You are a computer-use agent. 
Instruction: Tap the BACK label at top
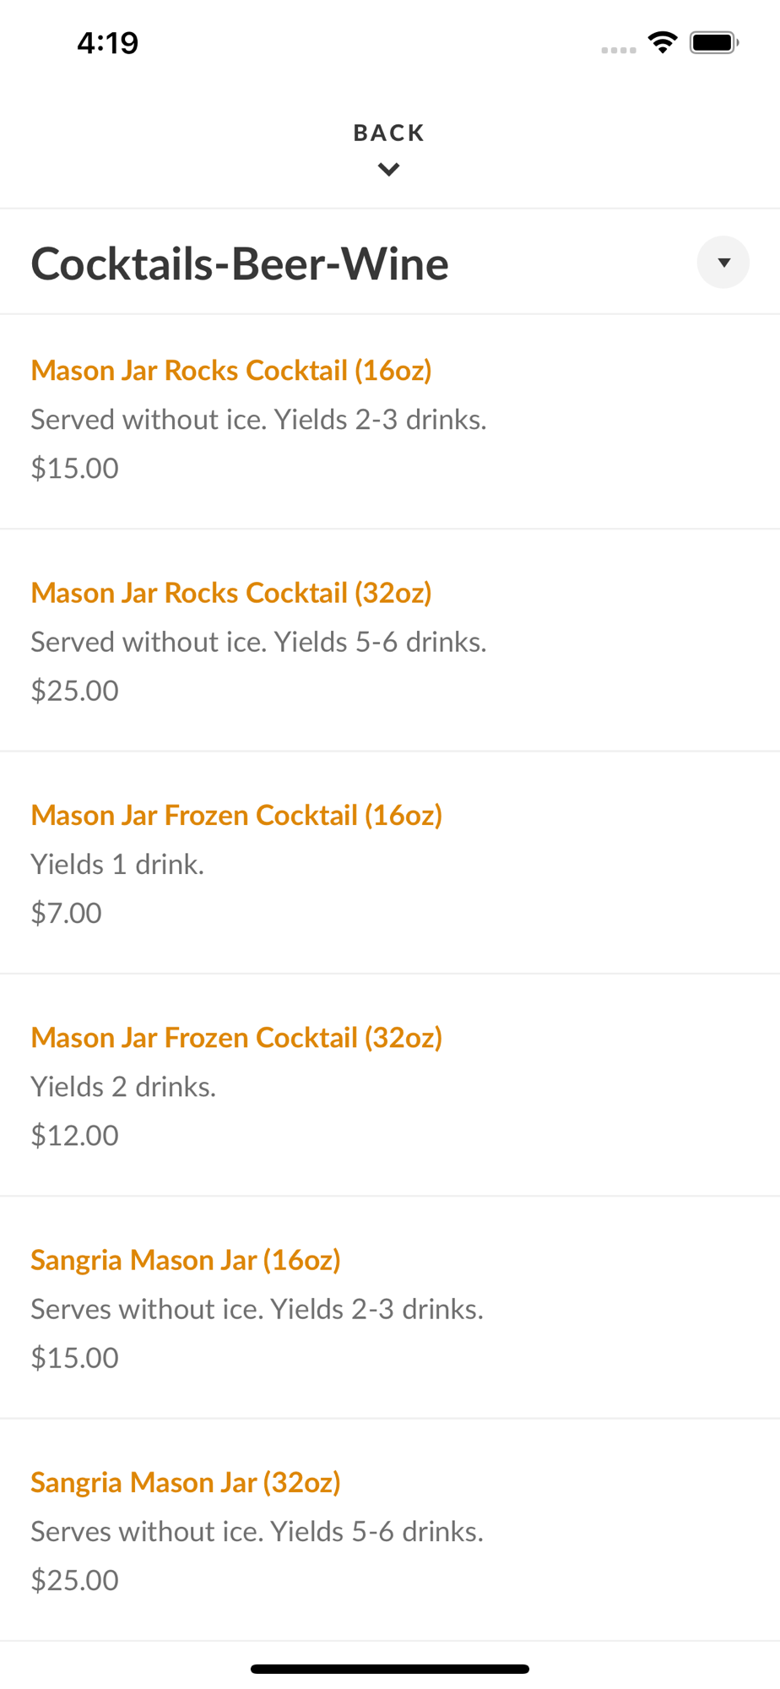[388, 133]
